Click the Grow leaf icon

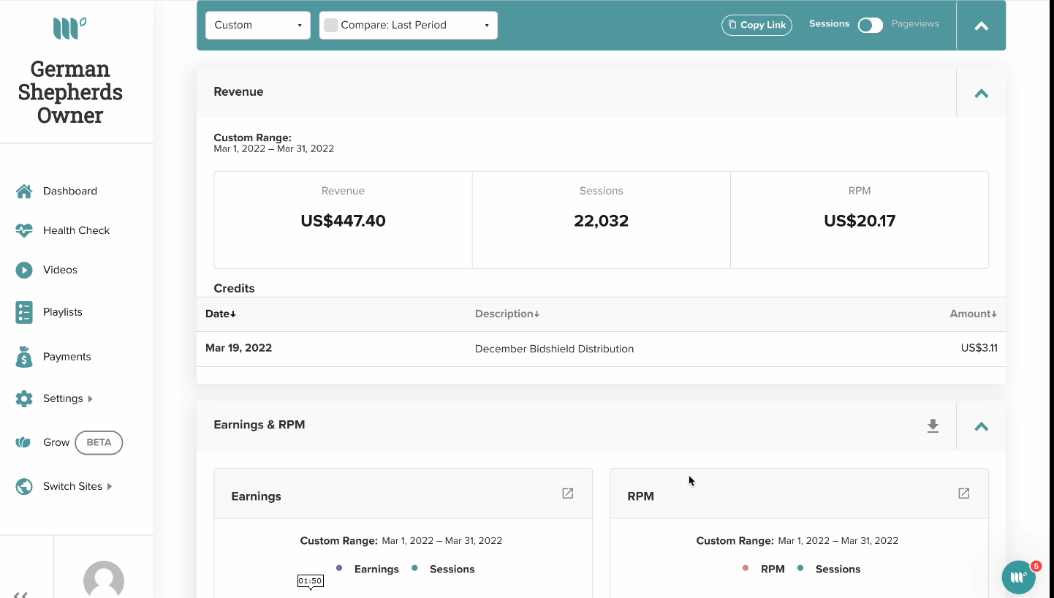pos(23,442)
